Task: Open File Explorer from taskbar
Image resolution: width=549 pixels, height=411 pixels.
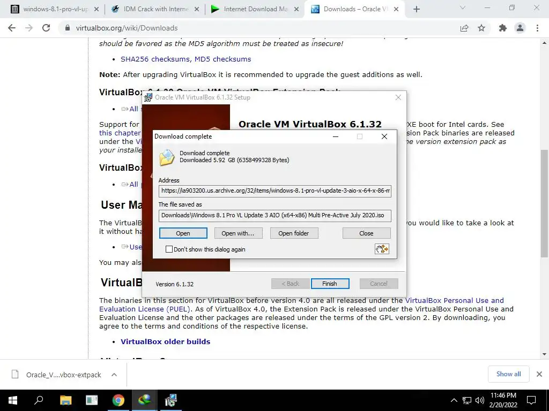Action: (65, 400)
